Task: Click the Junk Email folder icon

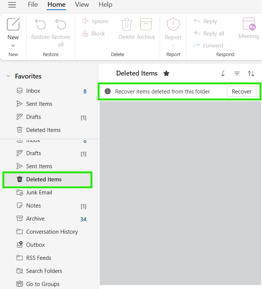Action: (x=19, y=193)
